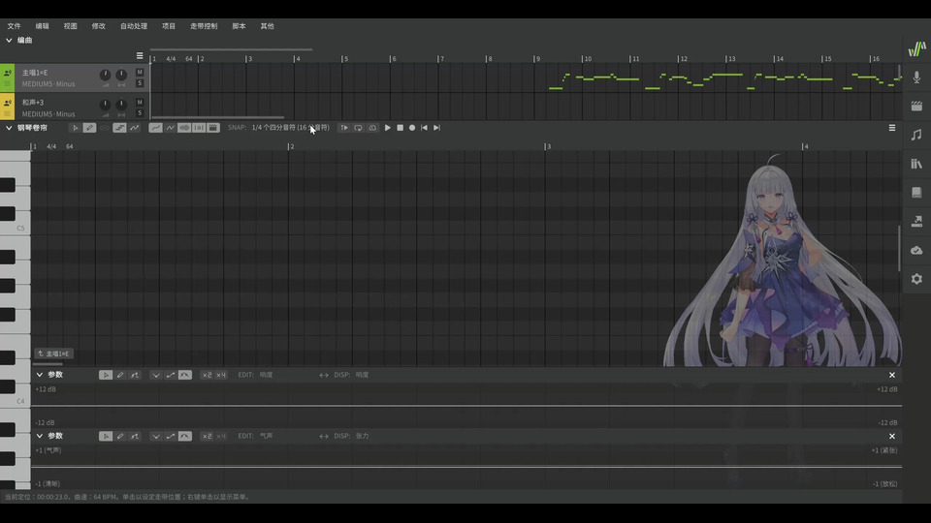
Task: Open the arrangement panel hamburger menu
Action: (140, 56)
